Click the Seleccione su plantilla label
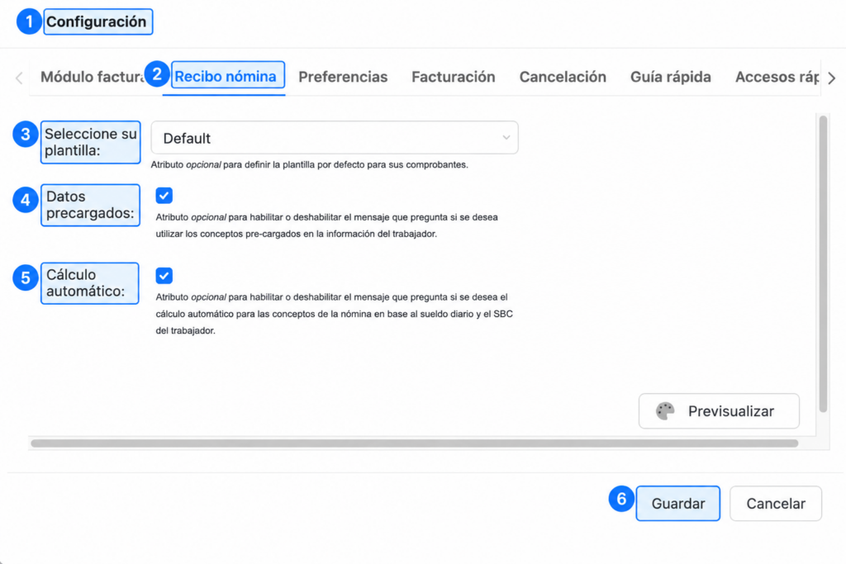The height and width of the screenshot is (564, 846). 91,142
